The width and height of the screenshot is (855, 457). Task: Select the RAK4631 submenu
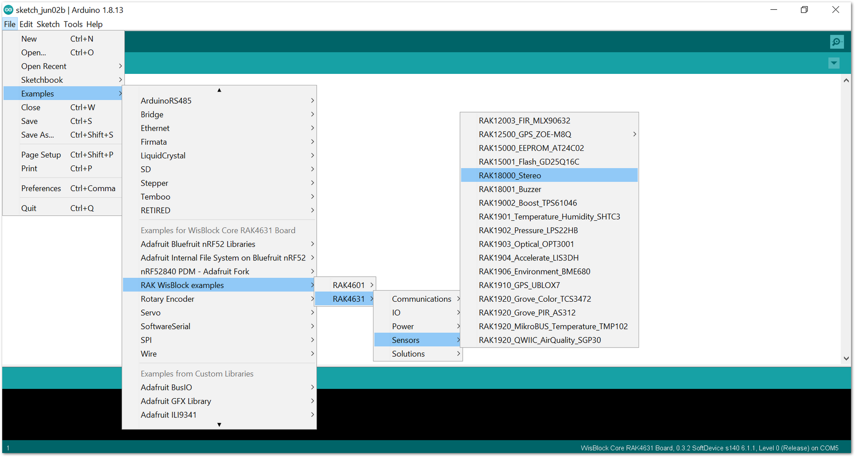tap(345, 299)
